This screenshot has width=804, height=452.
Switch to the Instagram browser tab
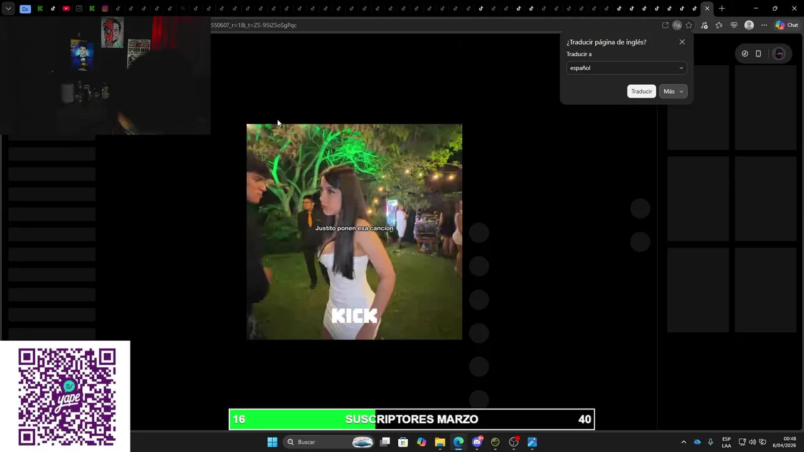coord(105,9)
